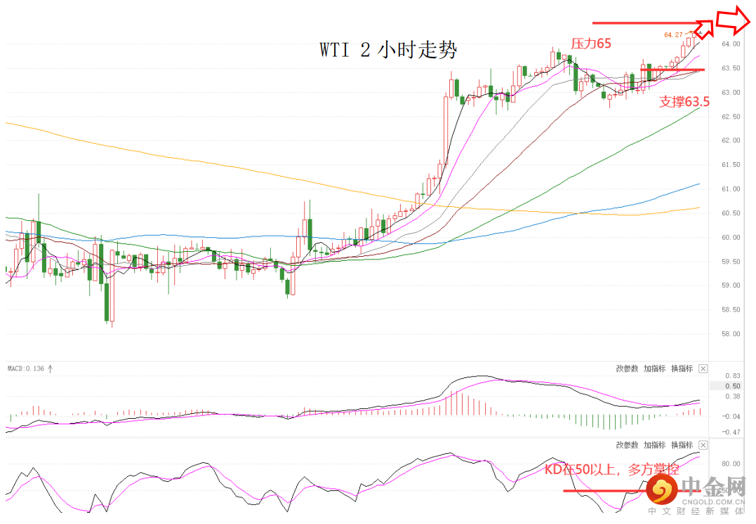Click the small red arrow ending the pressure line

705,27
